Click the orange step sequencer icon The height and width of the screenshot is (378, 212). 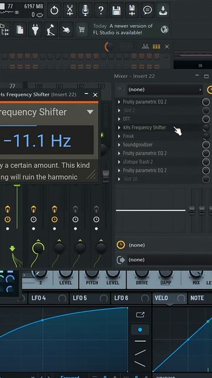pyautogui.click(x=157, y=46)
